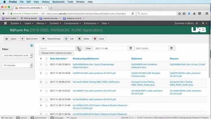Viewport: 211px width, 119px height.
Task: Open the start date calendar picker
Action: [131, 48]
